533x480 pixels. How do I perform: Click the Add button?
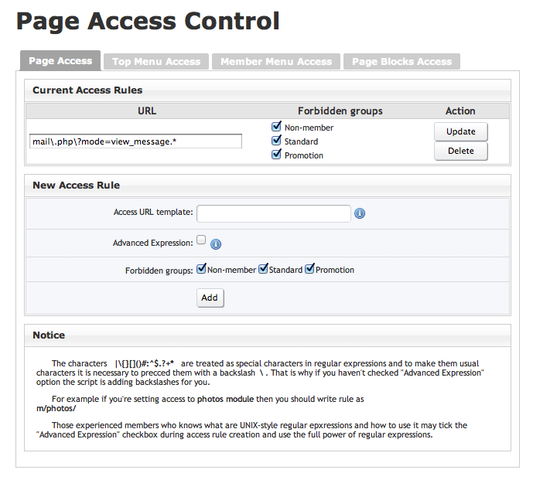210,298
